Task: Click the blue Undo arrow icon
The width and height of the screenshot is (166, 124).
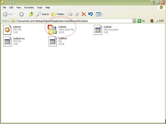Action: 90,14
